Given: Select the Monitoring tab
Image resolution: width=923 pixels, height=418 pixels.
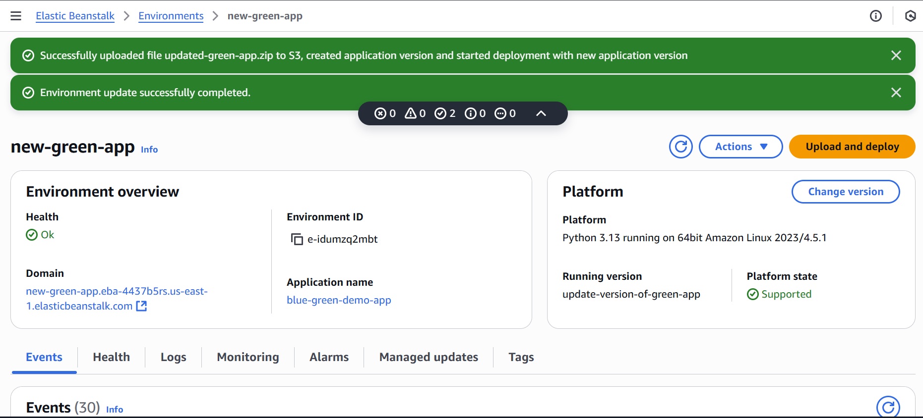Looking at the screenshot, I should pyautogui.click(x=247, y=357).
